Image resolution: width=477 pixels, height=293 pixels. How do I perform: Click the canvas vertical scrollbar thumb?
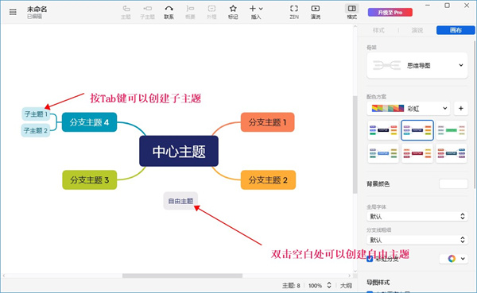coord(355,145)
